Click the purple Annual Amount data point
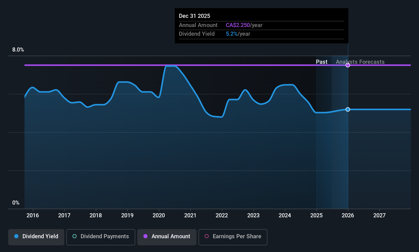Screen dimensions: 419x252 [x=348, y=65]
